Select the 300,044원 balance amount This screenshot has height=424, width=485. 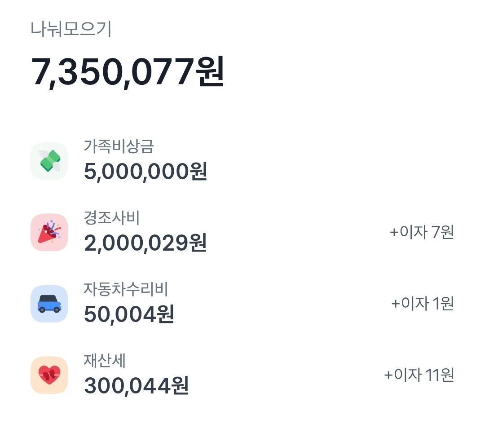coord(137,386)
